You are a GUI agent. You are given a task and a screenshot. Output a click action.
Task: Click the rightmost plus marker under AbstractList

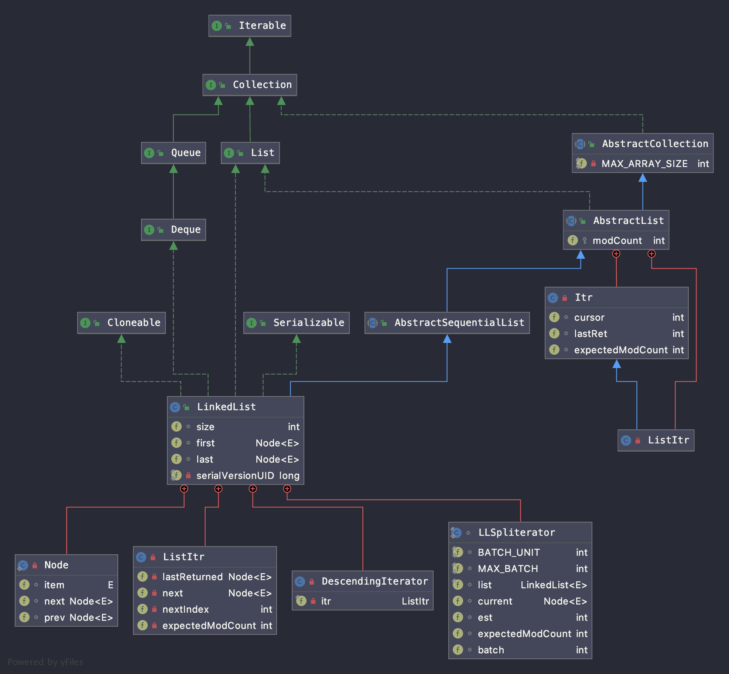(651, 254)
